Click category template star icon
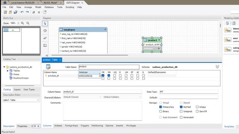Screen dimensions: 239x134 pyautogui.click(x=228, y=50)
